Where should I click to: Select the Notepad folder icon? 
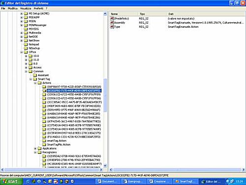coord(26,44)
